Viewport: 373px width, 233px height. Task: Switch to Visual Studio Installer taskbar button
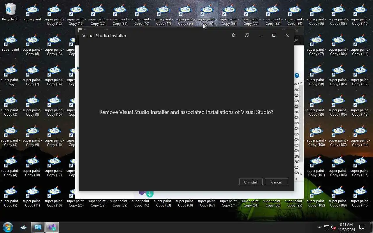tap(52, 227)
